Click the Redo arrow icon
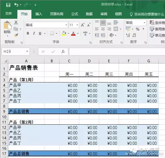The width and height of the screenshot is (165, 158). pos(26,5)
